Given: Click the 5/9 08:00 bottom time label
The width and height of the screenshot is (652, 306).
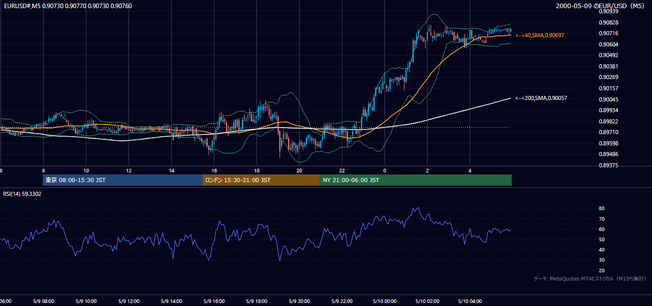Looking at the screenshot, I should click(x=42, y=301).
